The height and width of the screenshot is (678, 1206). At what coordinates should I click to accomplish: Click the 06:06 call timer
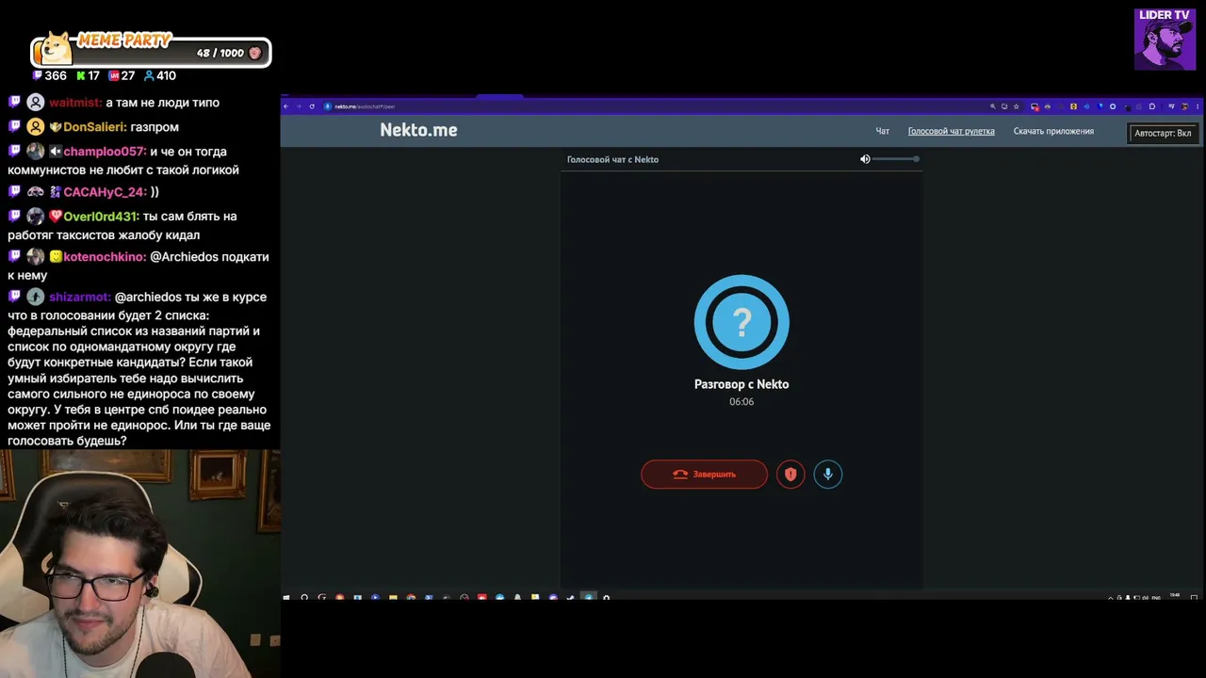pyautogui.click(x=742, y=402)
